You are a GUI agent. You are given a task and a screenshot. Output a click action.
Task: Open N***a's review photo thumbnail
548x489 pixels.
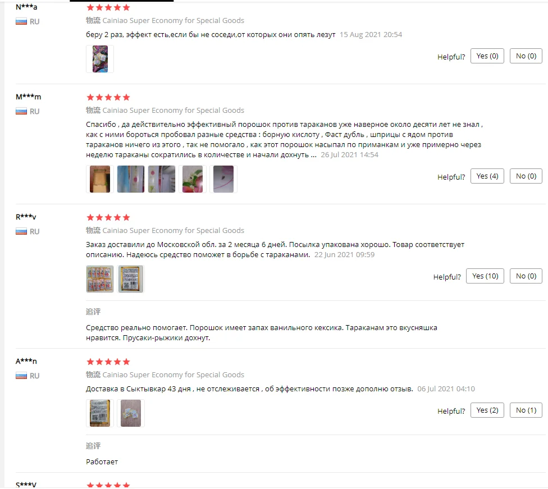click(x=100, y=59)
